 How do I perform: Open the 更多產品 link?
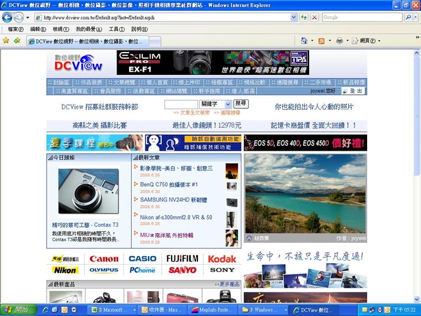227,284
